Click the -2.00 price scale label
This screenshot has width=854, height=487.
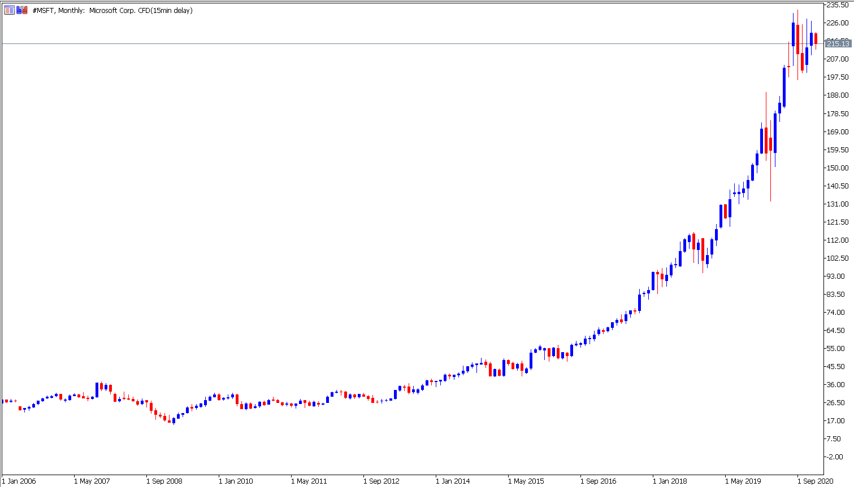[837, 457]
